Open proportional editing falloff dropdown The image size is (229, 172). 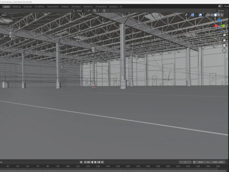109,11
